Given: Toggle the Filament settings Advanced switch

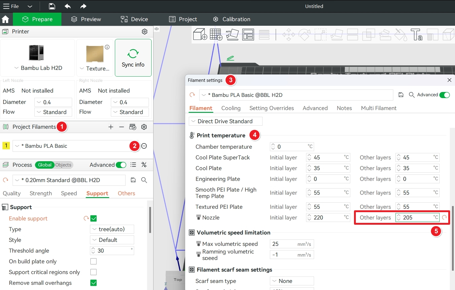Looking at the screenshot, I should click(x=445, y=95).
